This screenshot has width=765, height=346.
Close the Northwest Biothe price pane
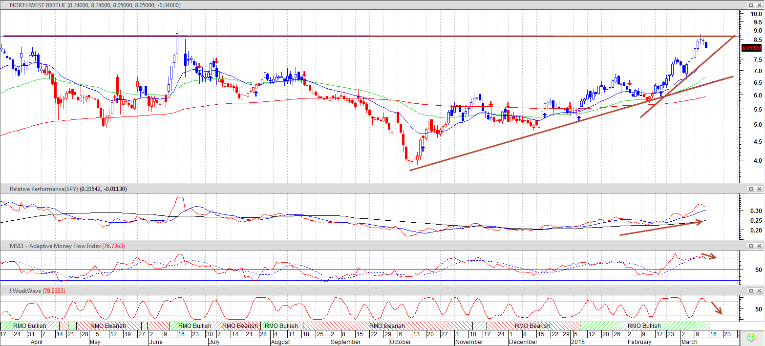(x=759, y=5)
